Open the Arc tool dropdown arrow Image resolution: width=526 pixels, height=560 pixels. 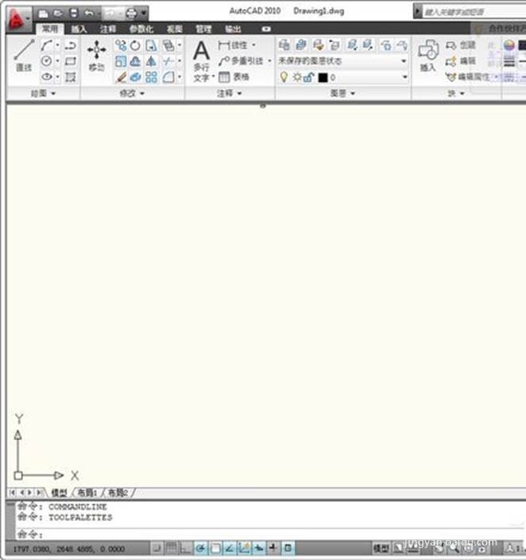click(57, 45)
